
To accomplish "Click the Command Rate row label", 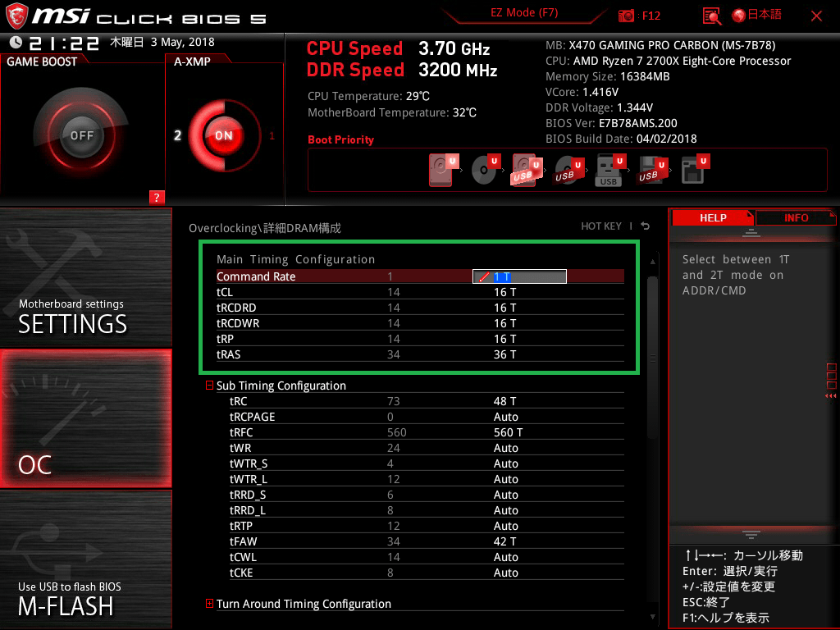I will click(x=256, y=276).
